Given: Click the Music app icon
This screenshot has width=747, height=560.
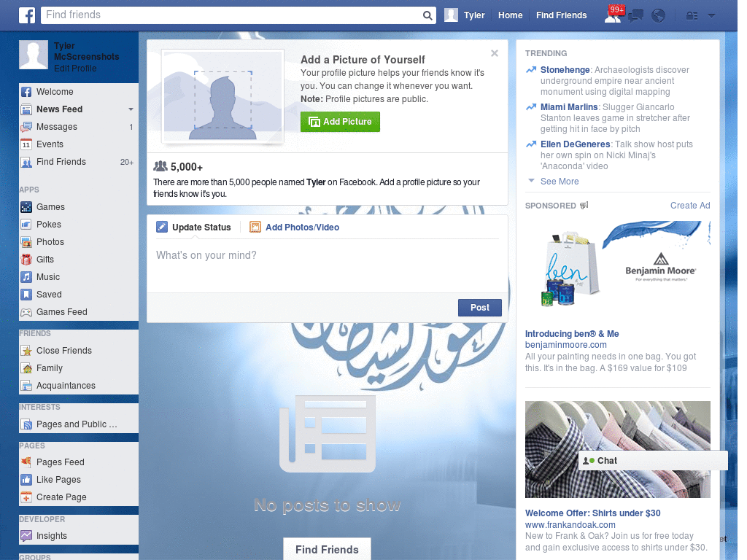Looking at the screenshot, I should click(x=26, y=277).
